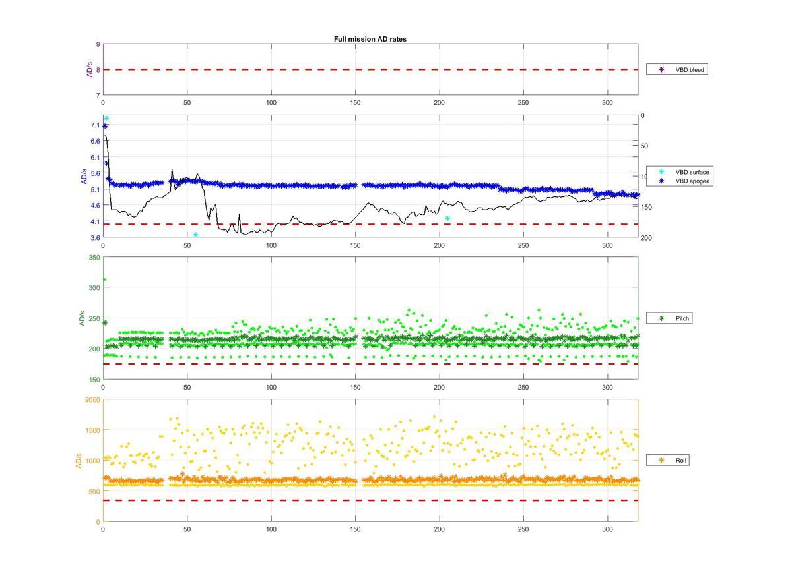Click the blue asterisk in VBD apogee legend
Image resolution: width=792 pixels, height=586 pixels.
point(661,181)
